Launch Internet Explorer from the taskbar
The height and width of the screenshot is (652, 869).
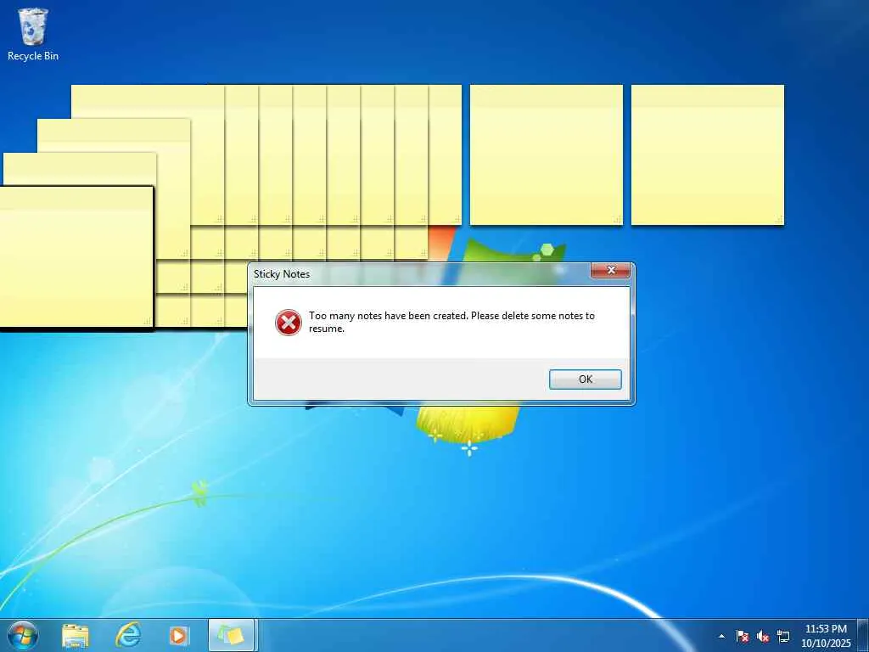pyautogui.click(x=128, y=635)
